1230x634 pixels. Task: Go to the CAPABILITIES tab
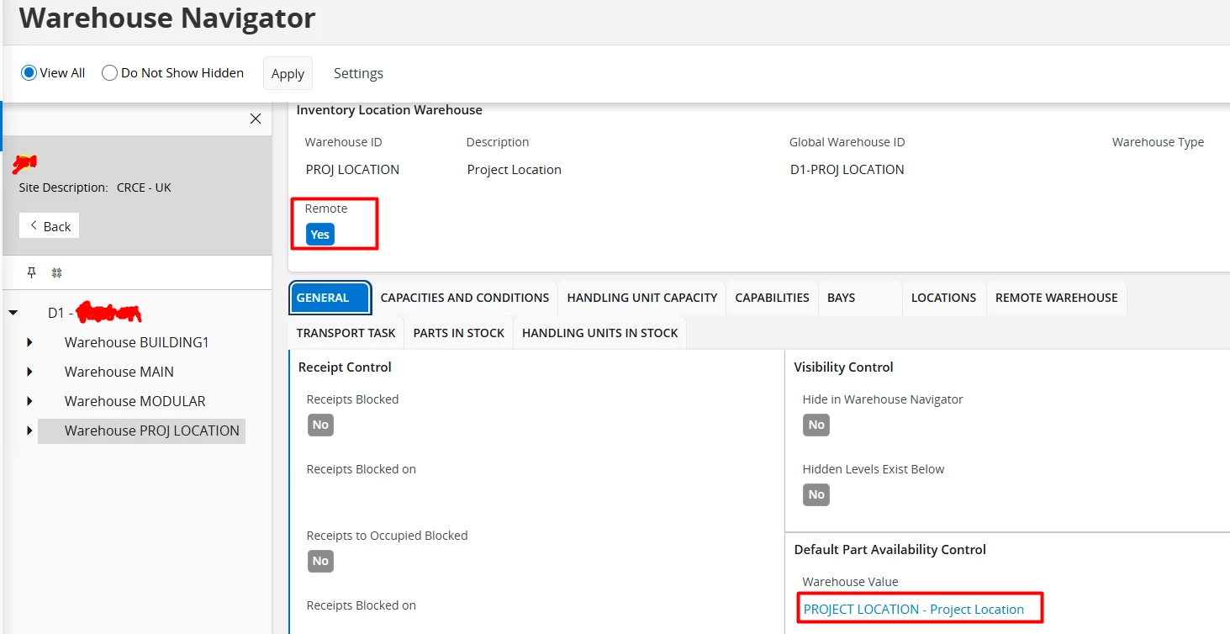click(x=772, y=298)
